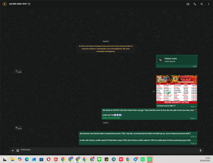Open the Opera browser taskbar icon
213x163 pixels.
49,159
